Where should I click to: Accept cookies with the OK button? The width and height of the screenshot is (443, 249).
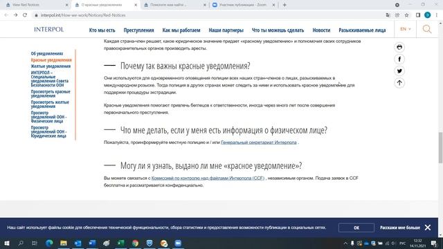pyautogui.click(x=356, y=228)
